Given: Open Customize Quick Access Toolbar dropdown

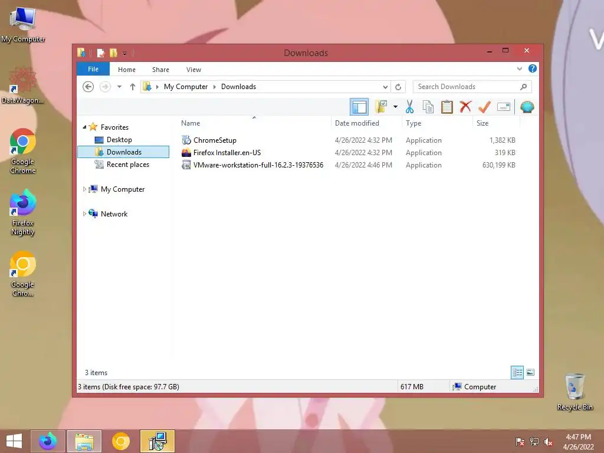Looking at the screenshot, I should [x=125, y=53].
